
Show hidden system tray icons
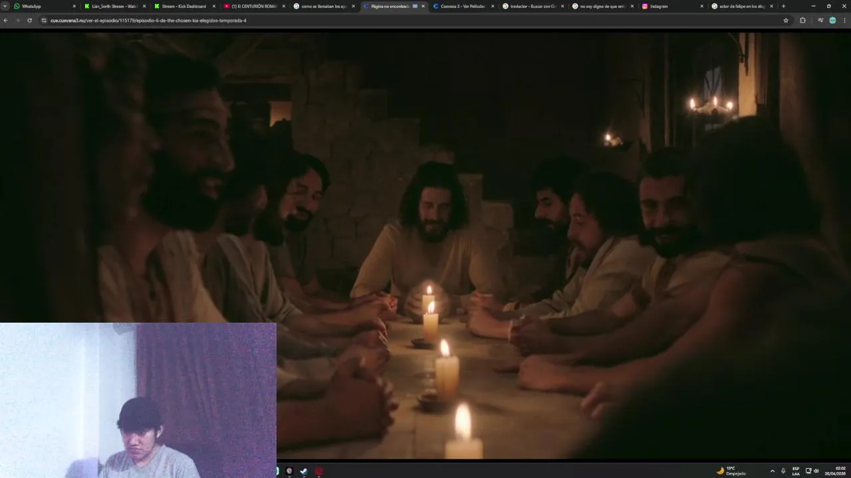[772, 471]
